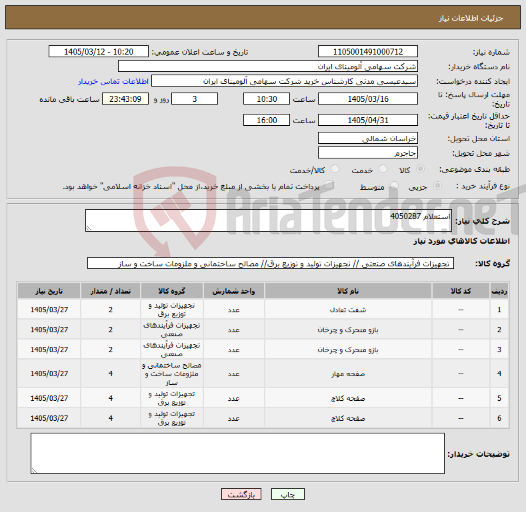Click the price validity time 16:00
The image size is (526, 512).
tap(267, 120)
